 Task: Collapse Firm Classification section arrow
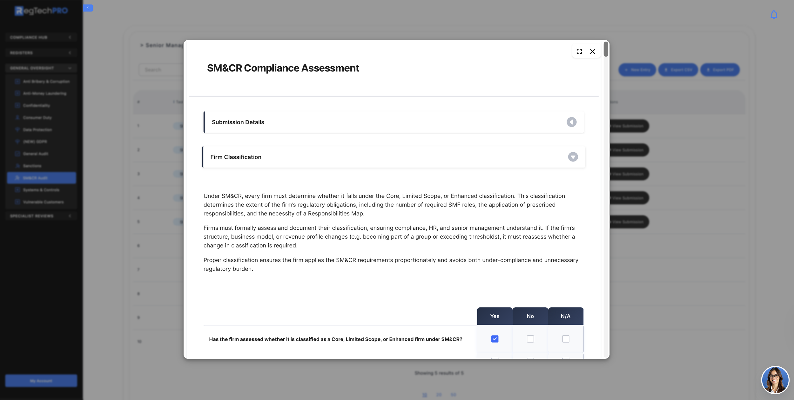click(573, 157)
